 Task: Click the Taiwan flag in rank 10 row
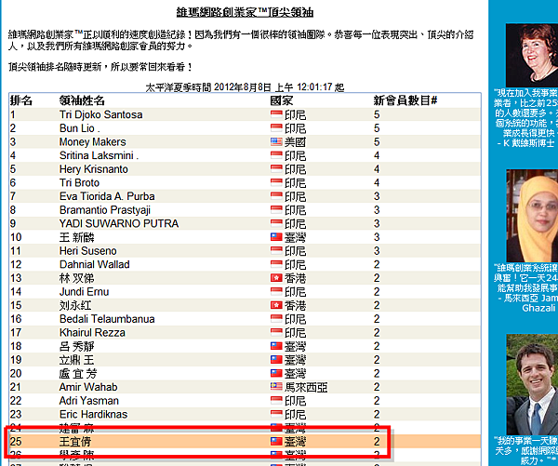pos(276,237)
